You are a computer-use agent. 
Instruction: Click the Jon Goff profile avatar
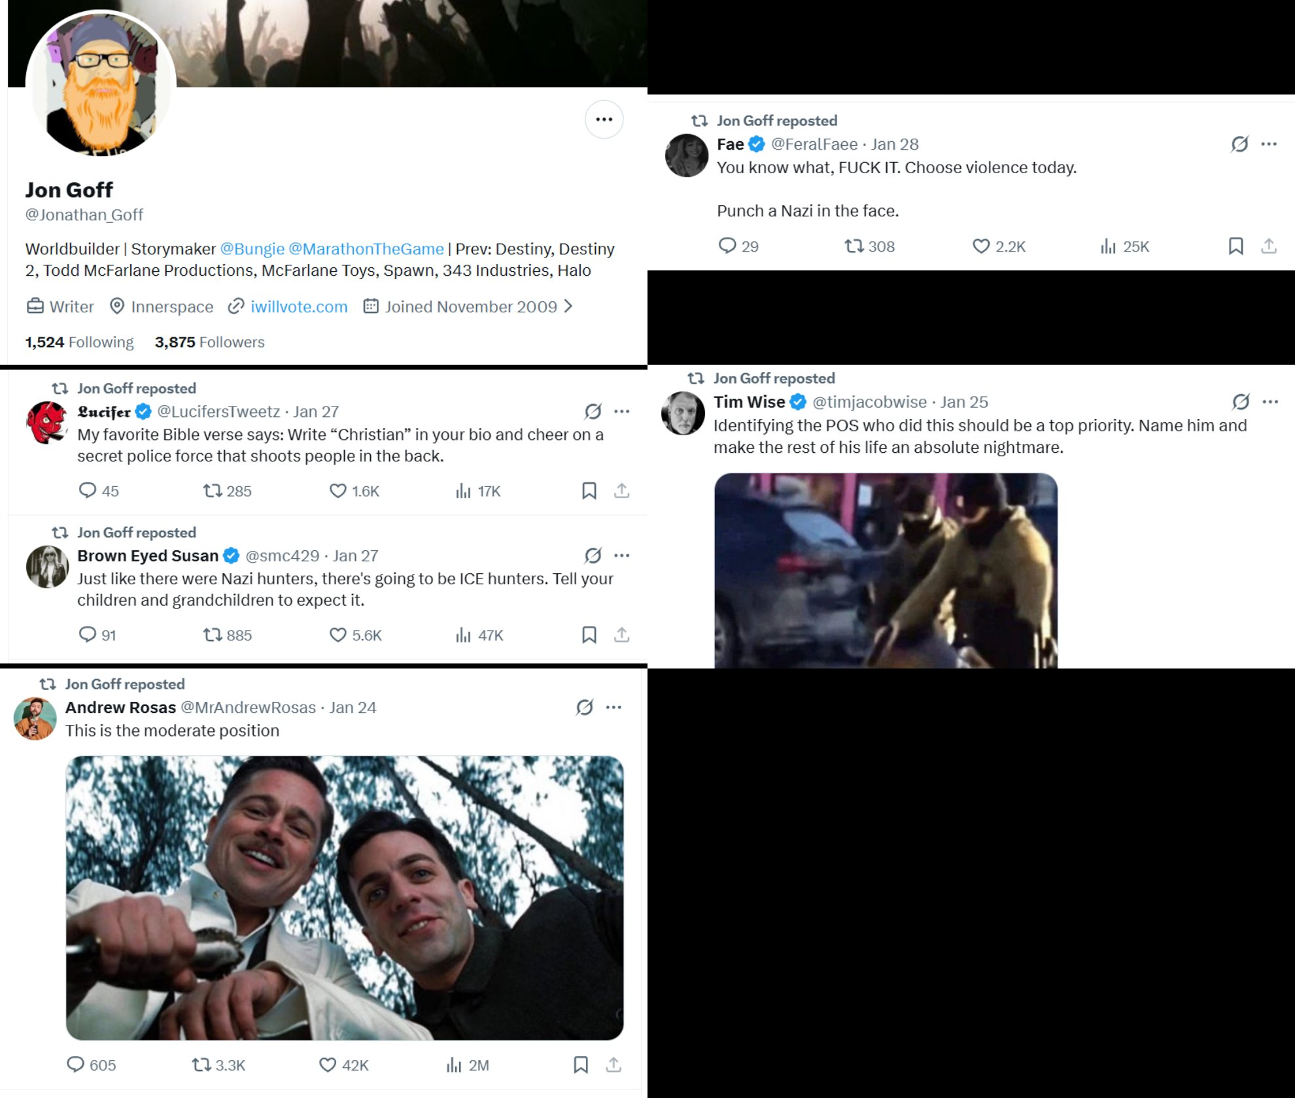101,84
